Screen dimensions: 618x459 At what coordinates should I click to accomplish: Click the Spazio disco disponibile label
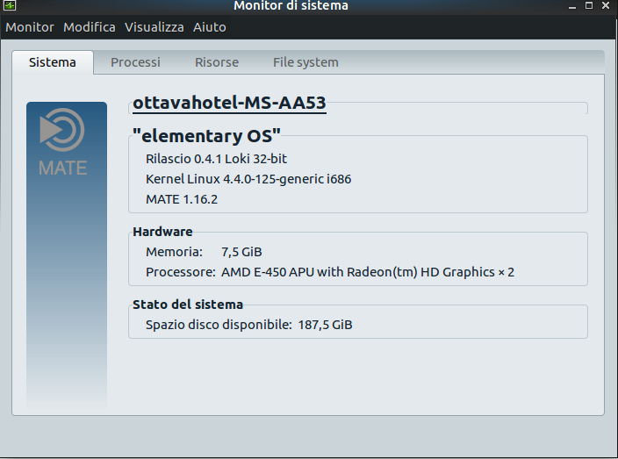point(219,325)
